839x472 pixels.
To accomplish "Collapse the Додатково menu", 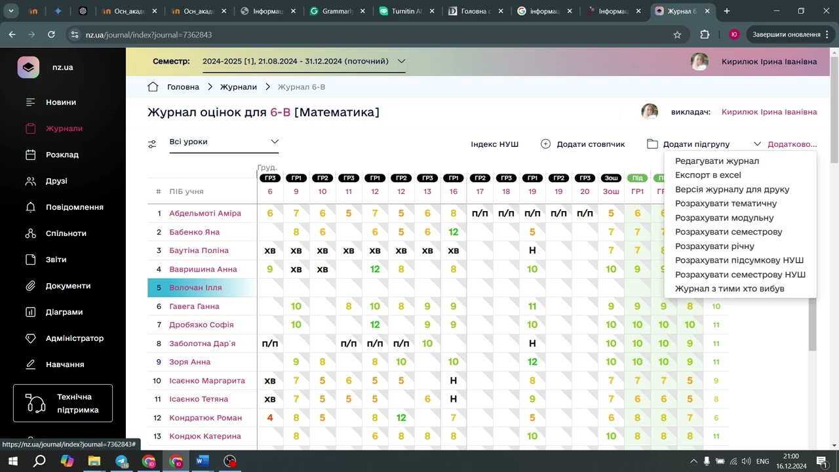I will (x=785, y=144).
